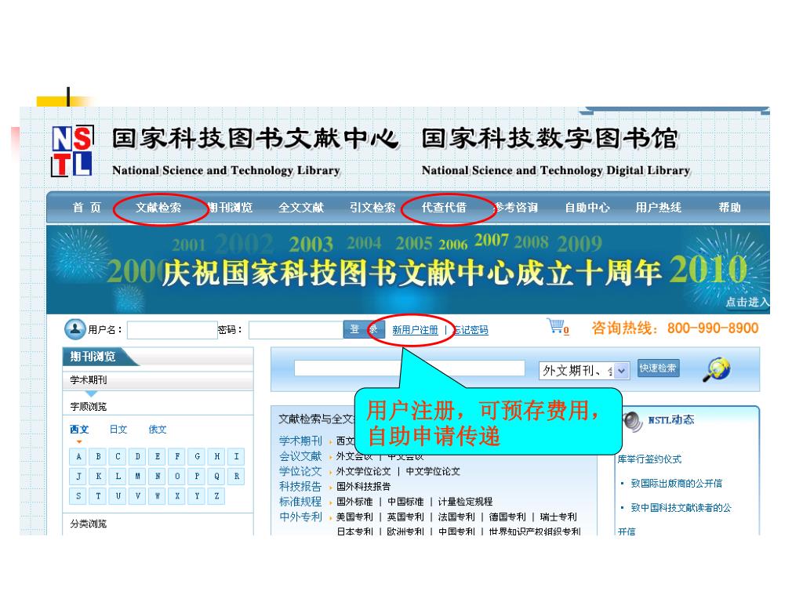Click 忘记密码 link

(x=471, y=330)
